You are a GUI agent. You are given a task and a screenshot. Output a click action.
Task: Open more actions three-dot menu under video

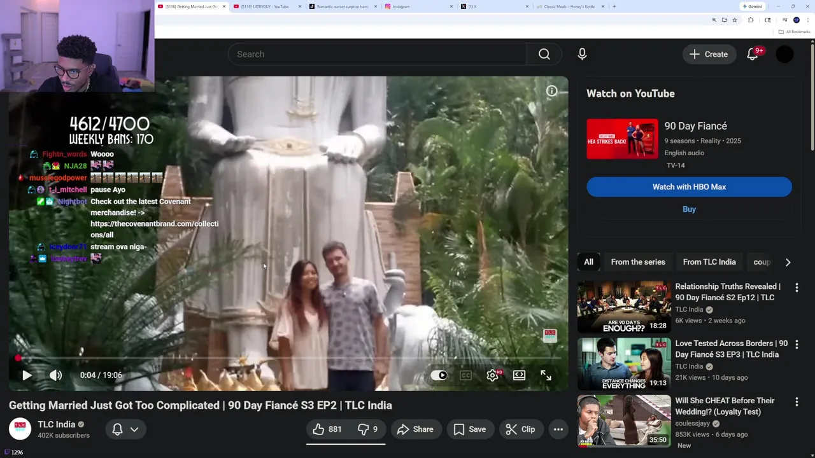pos(558,429)
